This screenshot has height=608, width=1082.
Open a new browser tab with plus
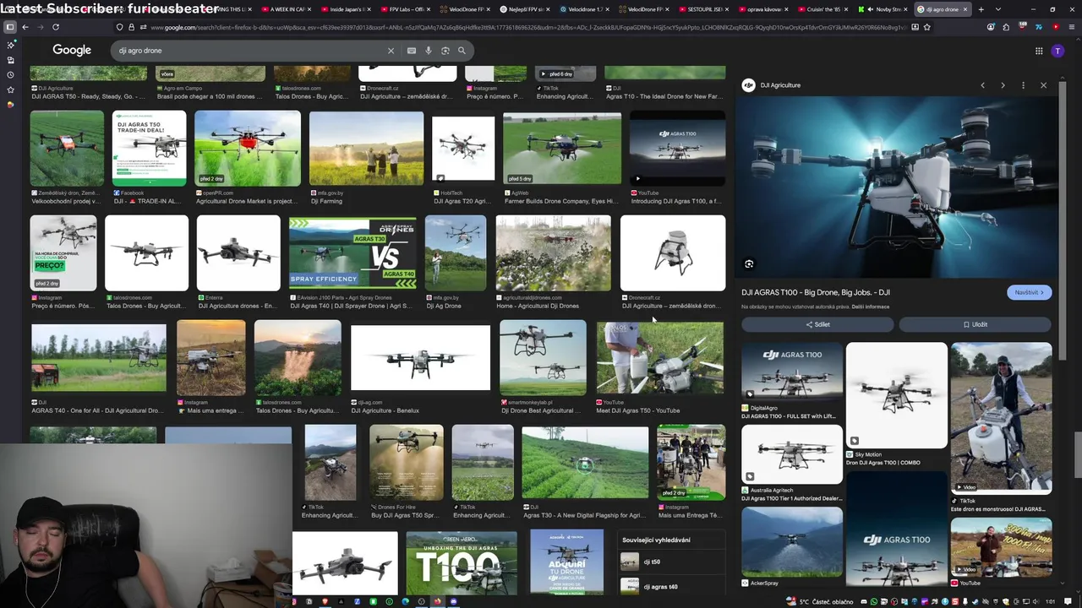pos(980,9)
